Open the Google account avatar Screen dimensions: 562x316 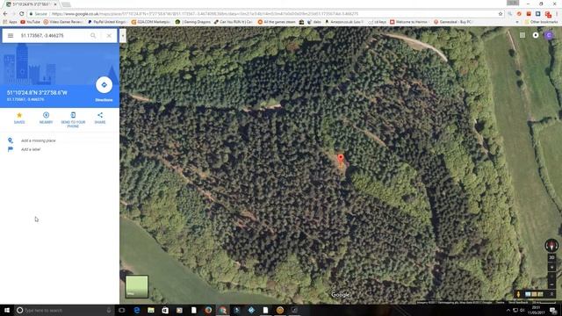click(x=549, y=35)
